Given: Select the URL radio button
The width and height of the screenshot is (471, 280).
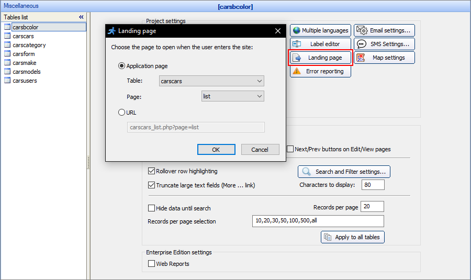Looking at the screenshot, I should pyautogui.click(x=121, y=113).
